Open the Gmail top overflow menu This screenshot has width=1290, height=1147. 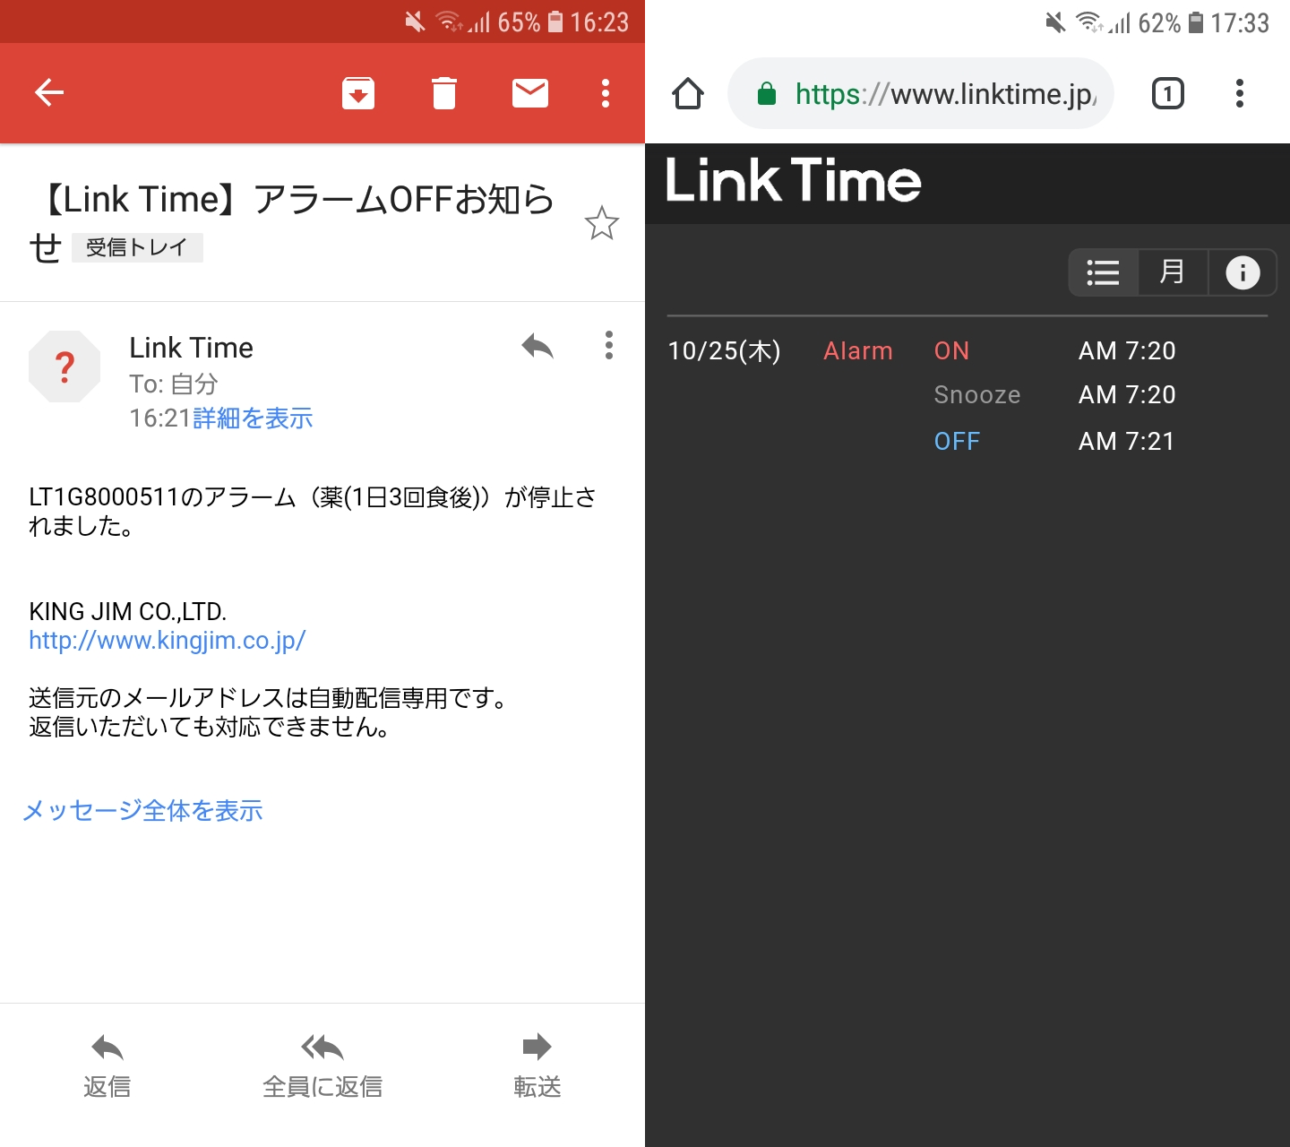(606, 93)
